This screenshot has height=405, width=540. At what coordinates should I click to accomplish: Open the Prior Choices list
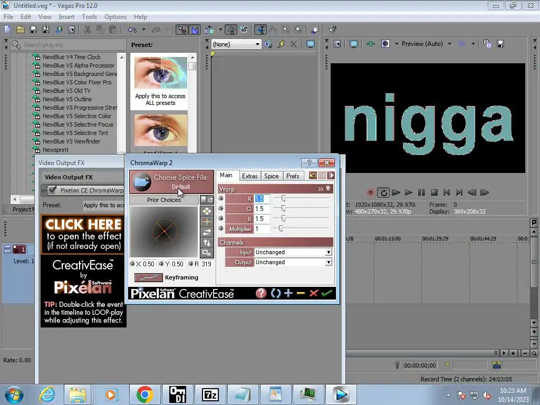[164, 200]
